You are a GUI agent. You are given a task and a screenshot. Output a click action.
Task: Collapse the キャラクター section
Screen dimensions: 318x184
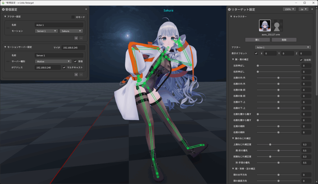(x=231, y=16)
